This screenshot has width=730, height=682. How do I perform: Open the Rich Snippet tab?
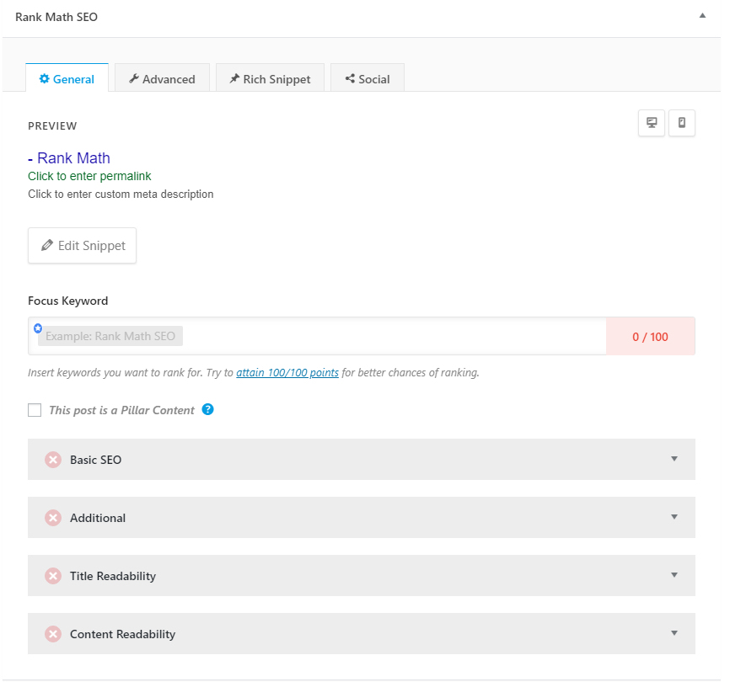click(x=270, y=78)
